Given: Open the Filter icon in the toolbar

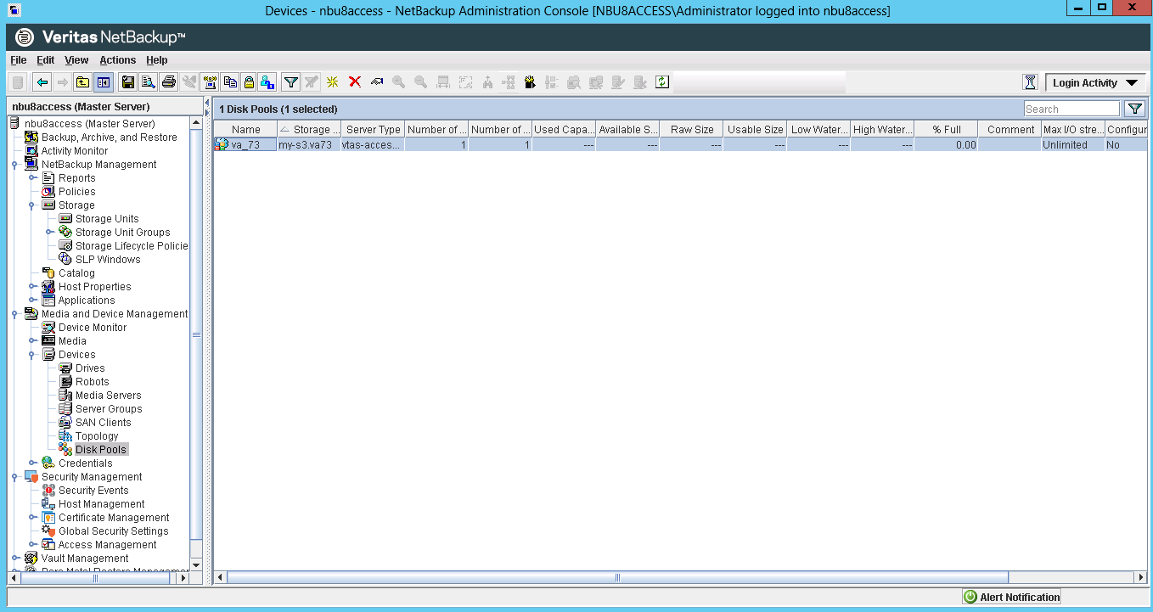Looking at the screenshot, I should point(289,81).
